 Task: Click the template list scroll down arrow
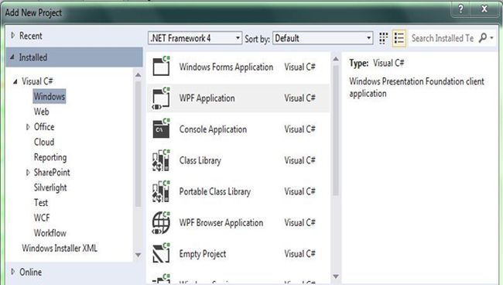(x=336, y=276)
